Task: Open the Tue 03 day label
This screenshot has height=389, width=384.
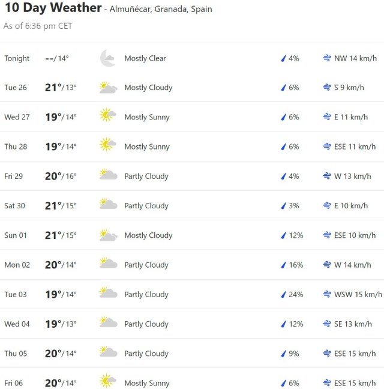Action: pos(16,295)
